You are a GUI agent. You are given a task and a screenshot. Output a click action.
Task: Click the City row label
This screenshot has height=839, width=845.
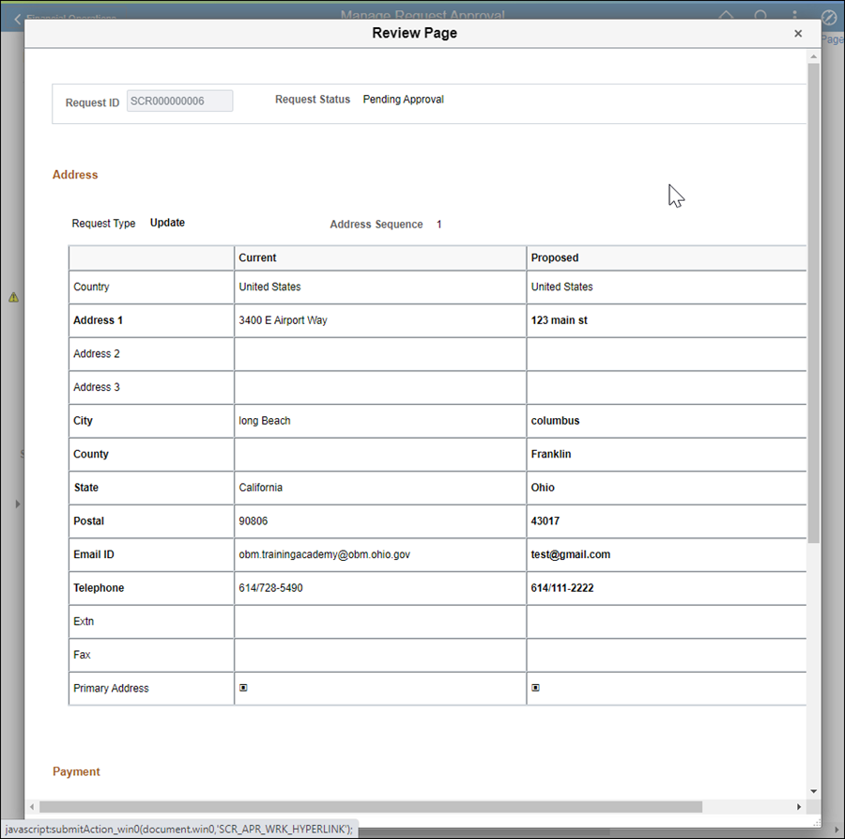coord(83,421)
